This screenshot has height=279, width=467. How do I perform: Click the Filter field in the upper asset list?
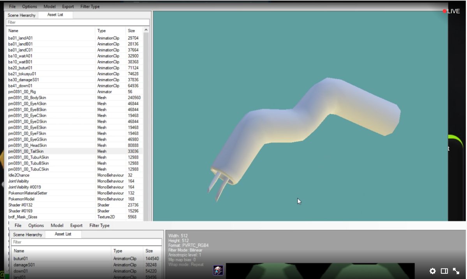tap(78, 23)
